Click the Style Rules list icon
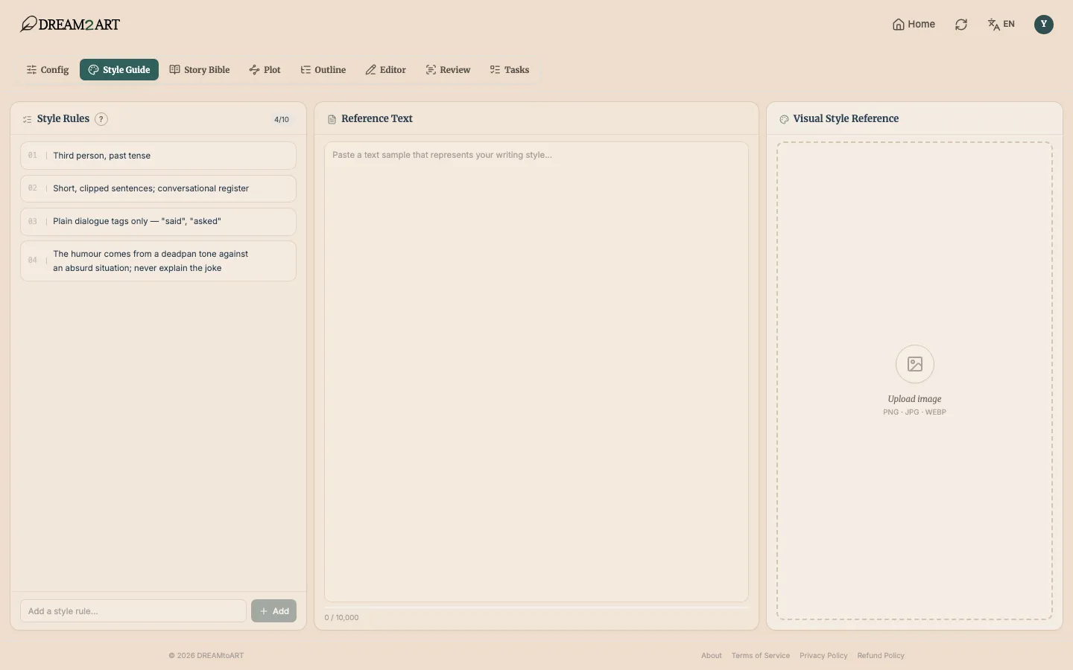1073x670 pixels. [28, 119]
